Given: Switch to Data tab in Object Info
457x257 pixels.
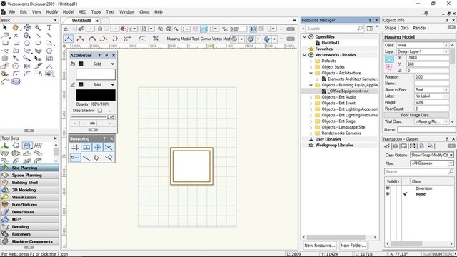Looking at the screenshot, I should [x=404, y=28].
